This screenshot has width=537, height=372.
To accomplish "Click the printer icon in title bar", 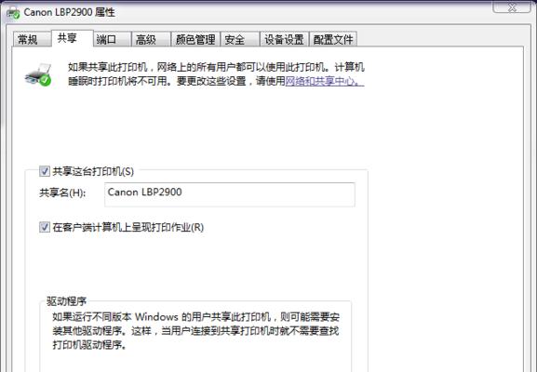I will (x=13, y=13).
